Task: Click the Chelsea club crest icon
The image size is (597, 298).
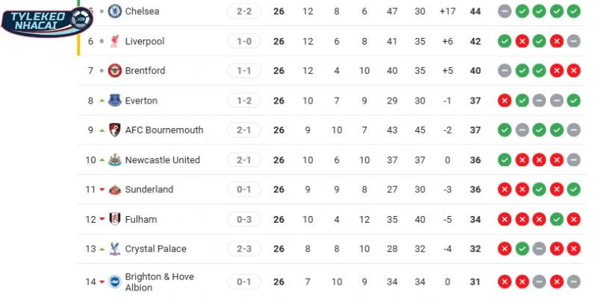Action: (x=115, y=11)
